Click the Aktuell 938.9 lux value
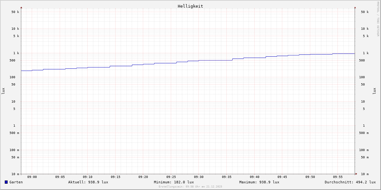Screen dimensions: 381x190 [x=88, y=182]
